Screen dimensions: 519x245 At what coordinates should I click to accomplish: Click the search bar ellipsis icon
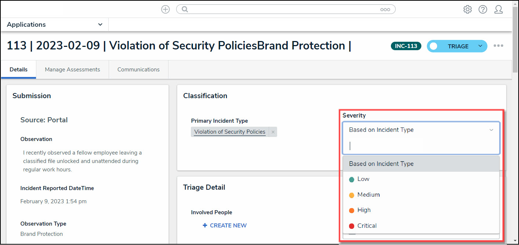point(385,10)
